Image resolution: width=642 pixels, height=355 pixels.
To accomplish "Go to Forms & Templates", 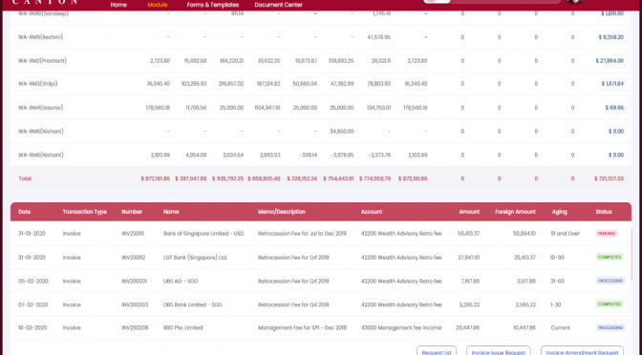I will (x=212, y=5).
